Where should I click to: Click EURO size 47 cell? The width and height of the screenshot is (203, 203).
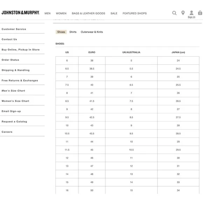(92, 166)
